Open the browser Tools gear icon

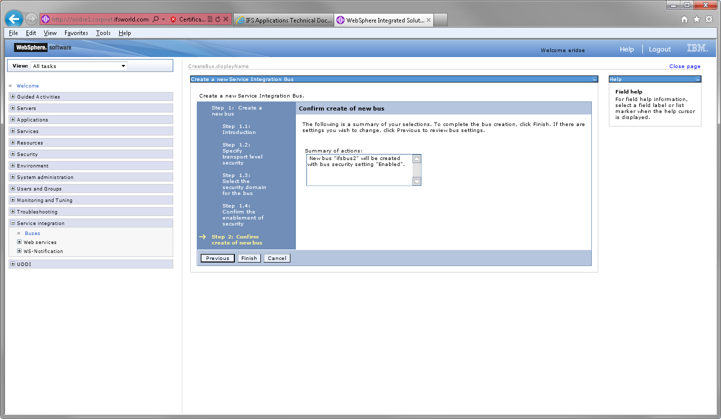709,19
